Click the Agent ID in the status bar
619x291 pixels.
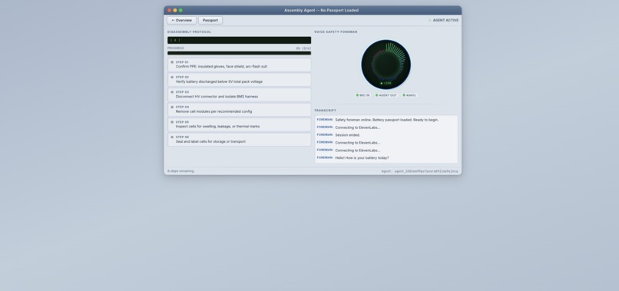(419, 171)
